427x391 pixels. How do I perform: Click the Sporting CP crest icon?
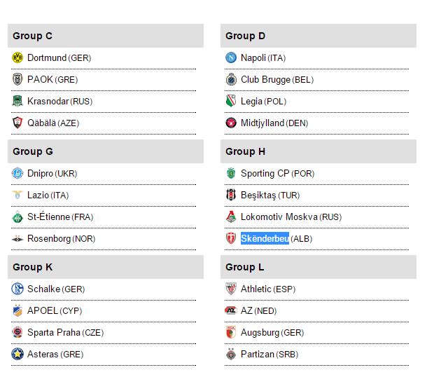(231, 173)
